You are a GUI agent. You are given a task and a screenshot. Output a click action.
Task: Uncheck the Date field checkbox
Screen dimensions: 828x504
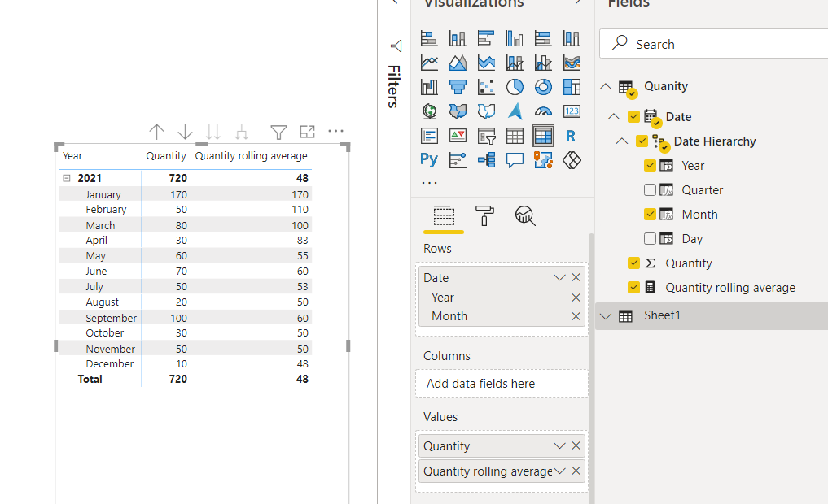coord(633,116)
